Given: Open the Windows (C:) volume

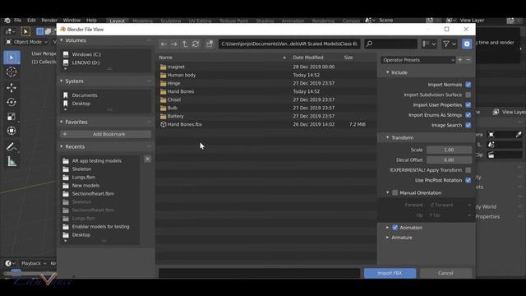Looking at the screenshot, I should tap(86, 54).
